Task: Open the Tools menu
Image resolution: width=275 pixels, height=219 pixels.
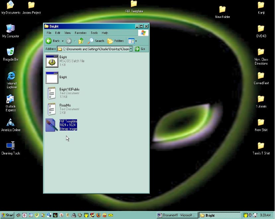Action: coord(94,33)
